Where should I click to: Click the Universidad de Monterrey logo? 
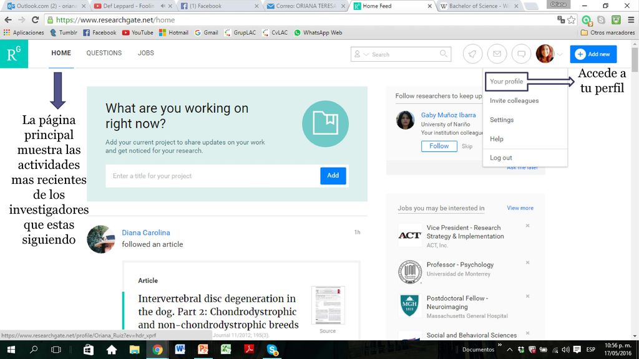click(x=409, y=272)
